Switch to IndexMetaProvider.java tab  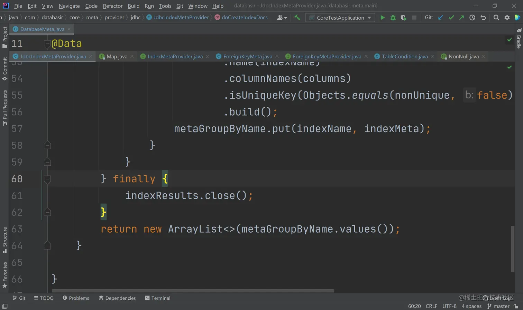[x=175, y=56]
